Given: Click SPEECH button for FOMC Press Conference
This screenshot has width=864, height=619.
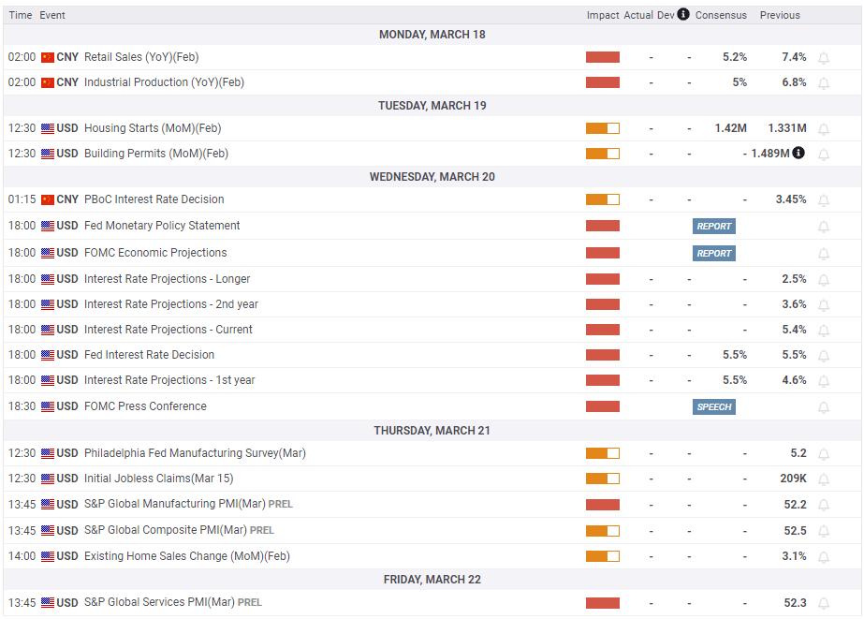Looking at the screenshot, I should pyautogui.click(x=714, y=406).
